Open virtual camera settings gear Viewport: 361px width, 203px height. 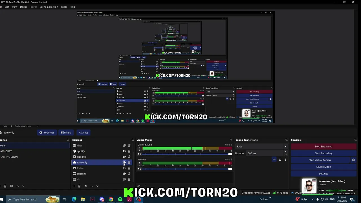point(353,160)
